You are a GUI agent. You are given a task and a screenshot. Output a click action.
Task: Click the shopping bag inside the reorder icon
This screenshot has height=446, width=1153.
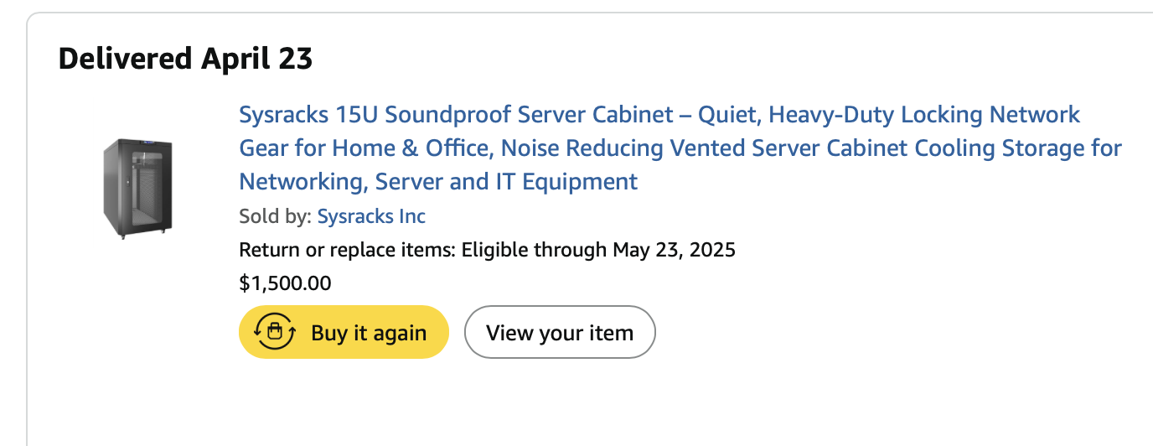coord(275,333)
